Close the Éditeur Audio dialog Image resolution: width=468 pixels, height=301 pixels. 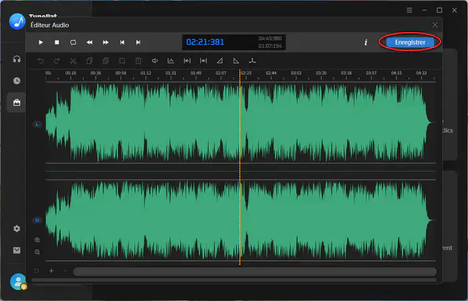435,25
